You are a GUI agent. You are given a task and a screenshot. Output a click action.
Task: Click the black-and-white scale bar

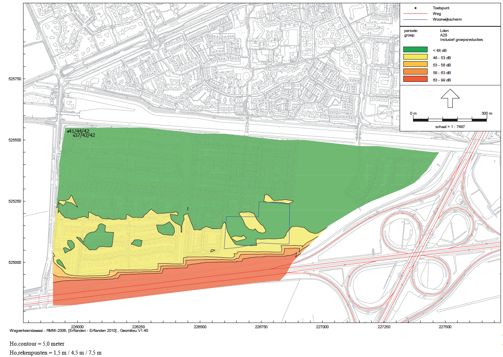pos(450,120)
